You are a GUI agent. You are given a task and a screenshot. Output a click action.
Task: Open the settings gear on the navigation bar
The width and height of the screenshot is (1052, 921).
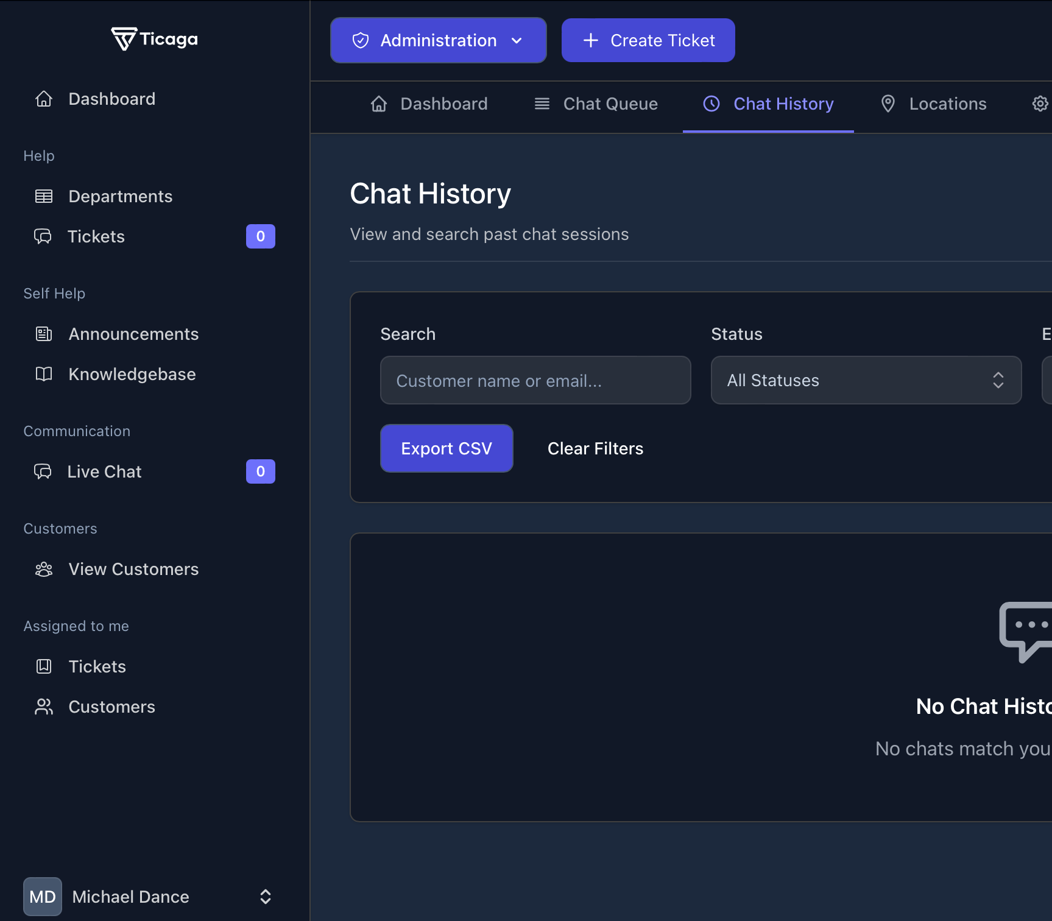pos(1039,104)
